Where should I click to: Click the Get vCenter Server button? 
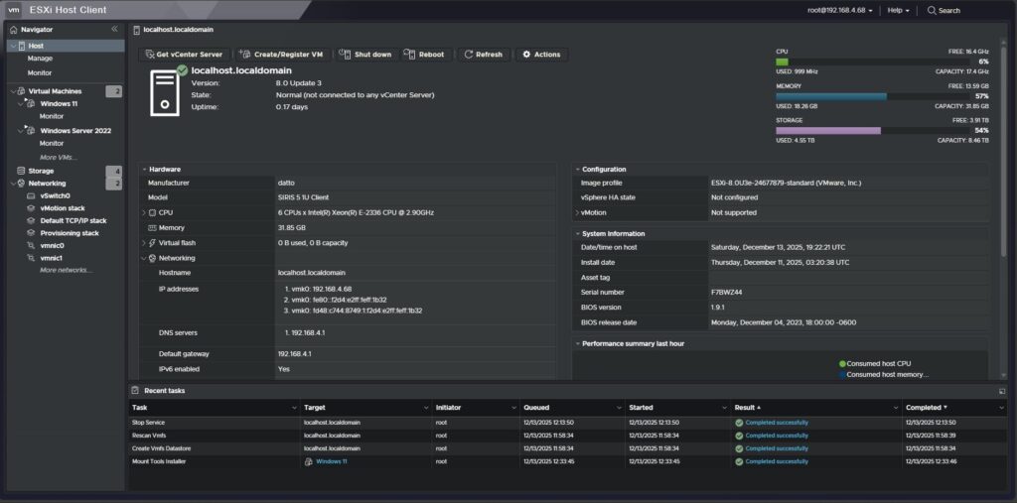(184, 55)
